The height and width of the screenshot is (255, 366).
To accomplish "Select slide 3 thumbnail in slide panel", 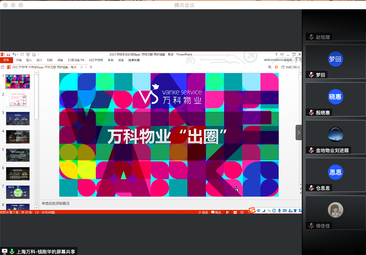I will coord(18,119).
